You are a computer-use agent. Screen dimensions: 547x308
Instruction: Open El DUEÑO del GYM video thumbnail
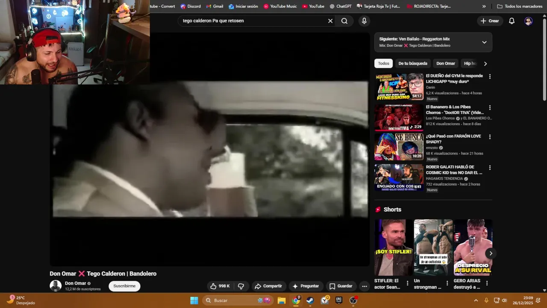(x=399, y=87)
